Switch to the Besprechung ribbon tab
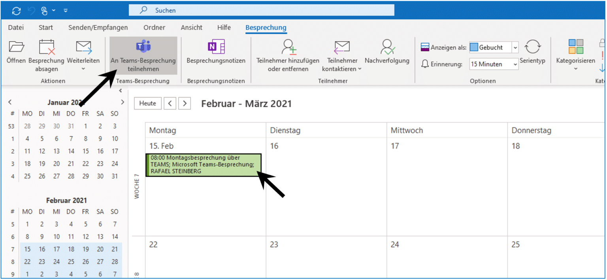The width and height of the screenshot is (607, 280). point(266,28)
